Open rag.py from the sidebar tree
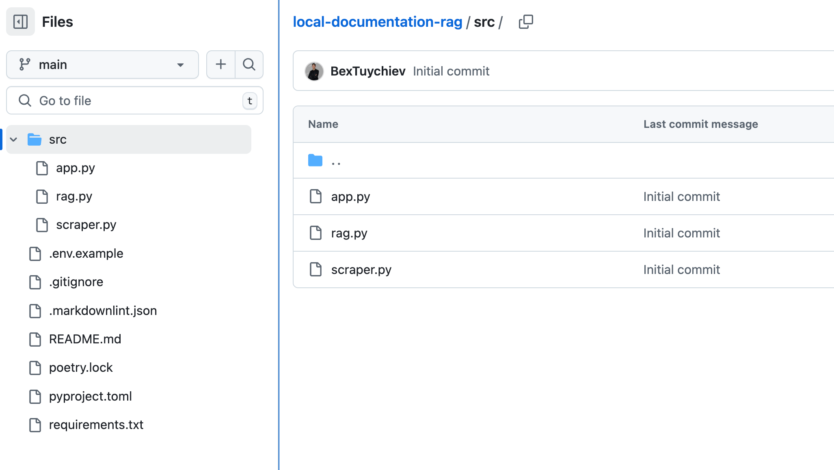The height and width of the screenshot is (470, 834). [74, 196]
